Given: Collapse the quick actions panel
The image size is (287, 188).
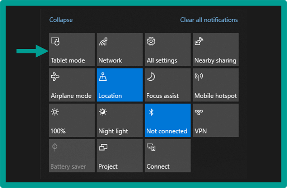Looking at the screenshot, I should point(61,20).
